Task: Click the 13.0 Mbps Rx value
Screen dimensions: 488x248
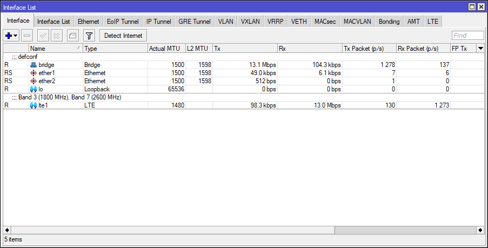Action: pos(327,105)
